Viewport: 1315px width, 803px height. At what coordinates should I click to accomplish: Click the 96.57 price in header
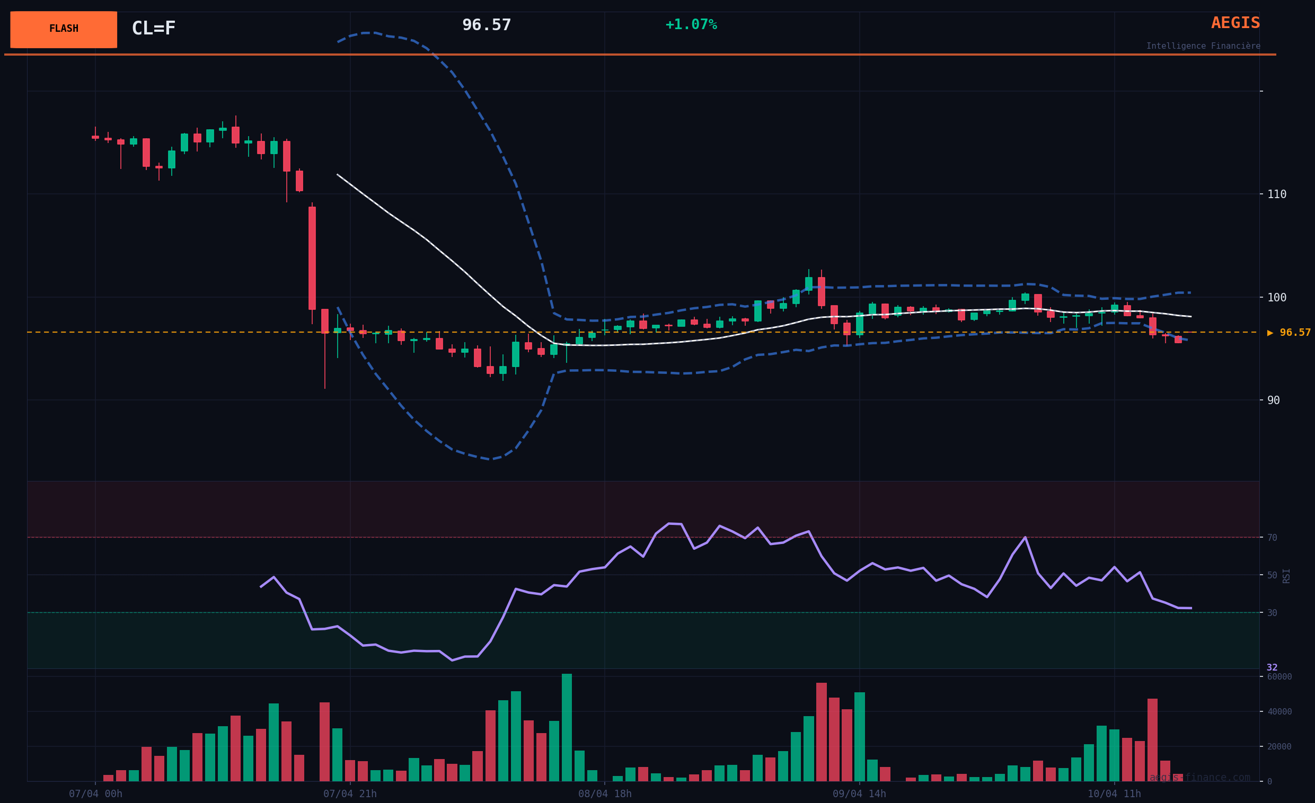tap(486, 25)
